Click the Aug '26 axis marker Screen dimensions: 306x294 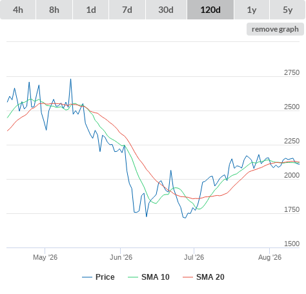(270, 257)
